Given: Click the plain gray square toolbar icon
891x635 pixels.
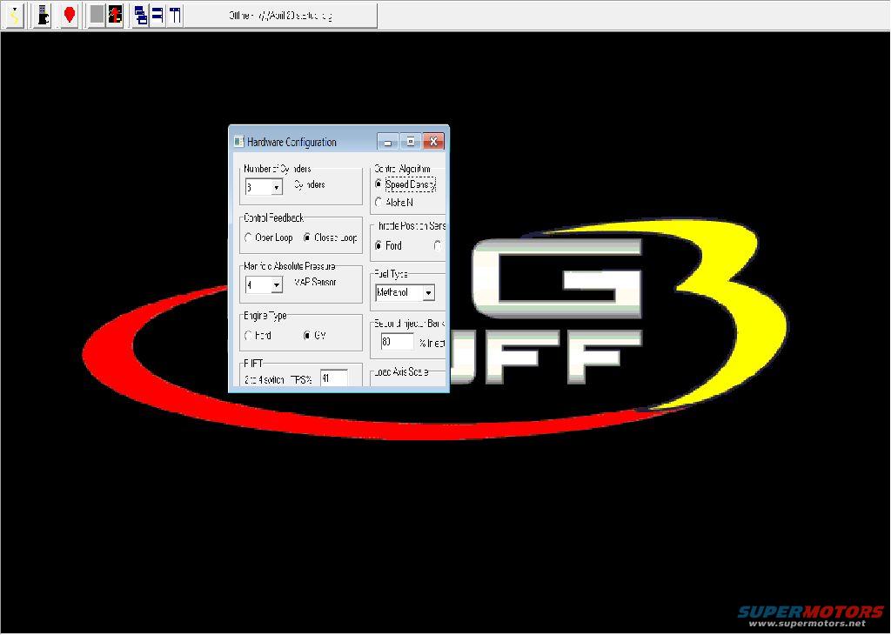Looking at the screenshot, I should 97,16.
